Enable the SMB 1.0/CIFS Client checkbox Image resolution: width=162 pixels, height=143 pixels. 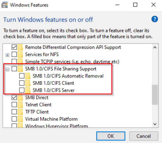point(22,83)
